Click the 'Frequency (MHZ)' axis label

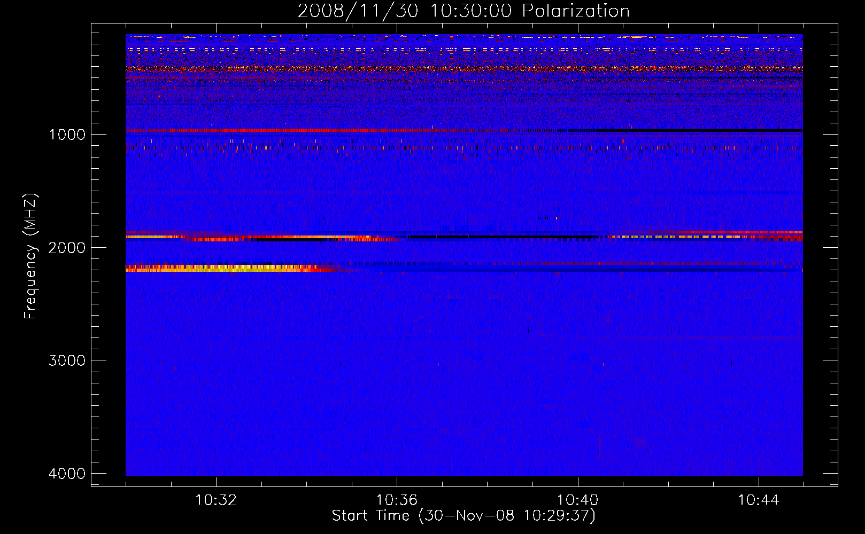coord(30,256)
